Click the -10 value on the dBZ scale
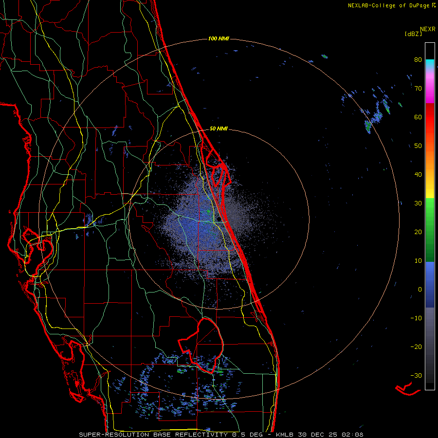 tap(416, 318)
